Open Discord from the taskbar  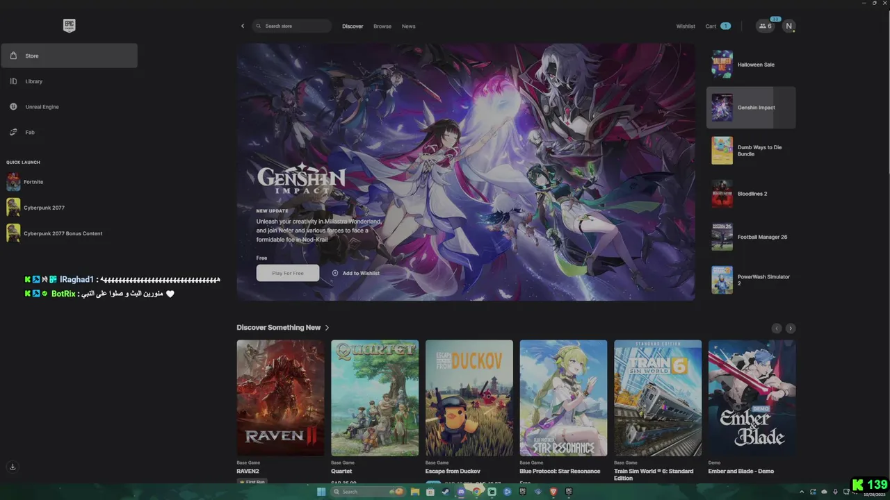point(461,492)
